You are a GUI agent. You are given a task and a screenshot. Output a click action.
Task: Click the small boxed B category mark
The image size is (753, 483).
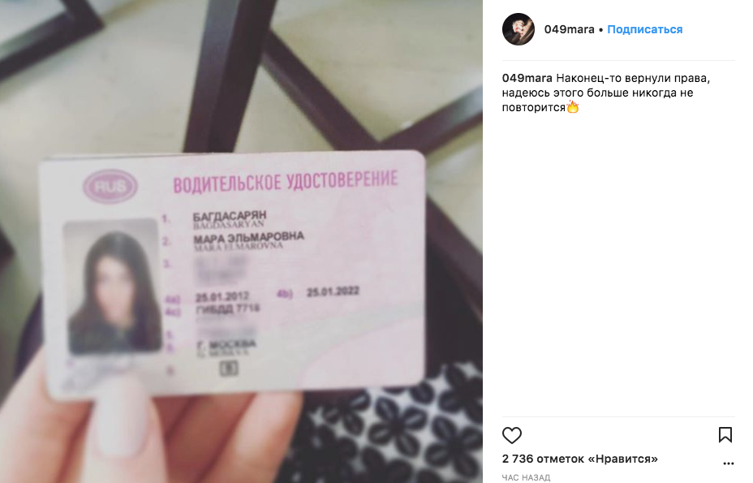[229, 369]
